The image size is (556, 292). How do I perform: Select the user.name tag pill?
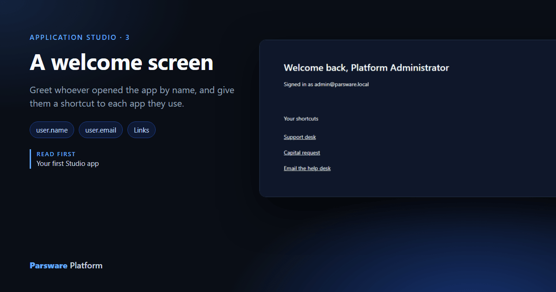pyautogui.click(x=52, y=130)
